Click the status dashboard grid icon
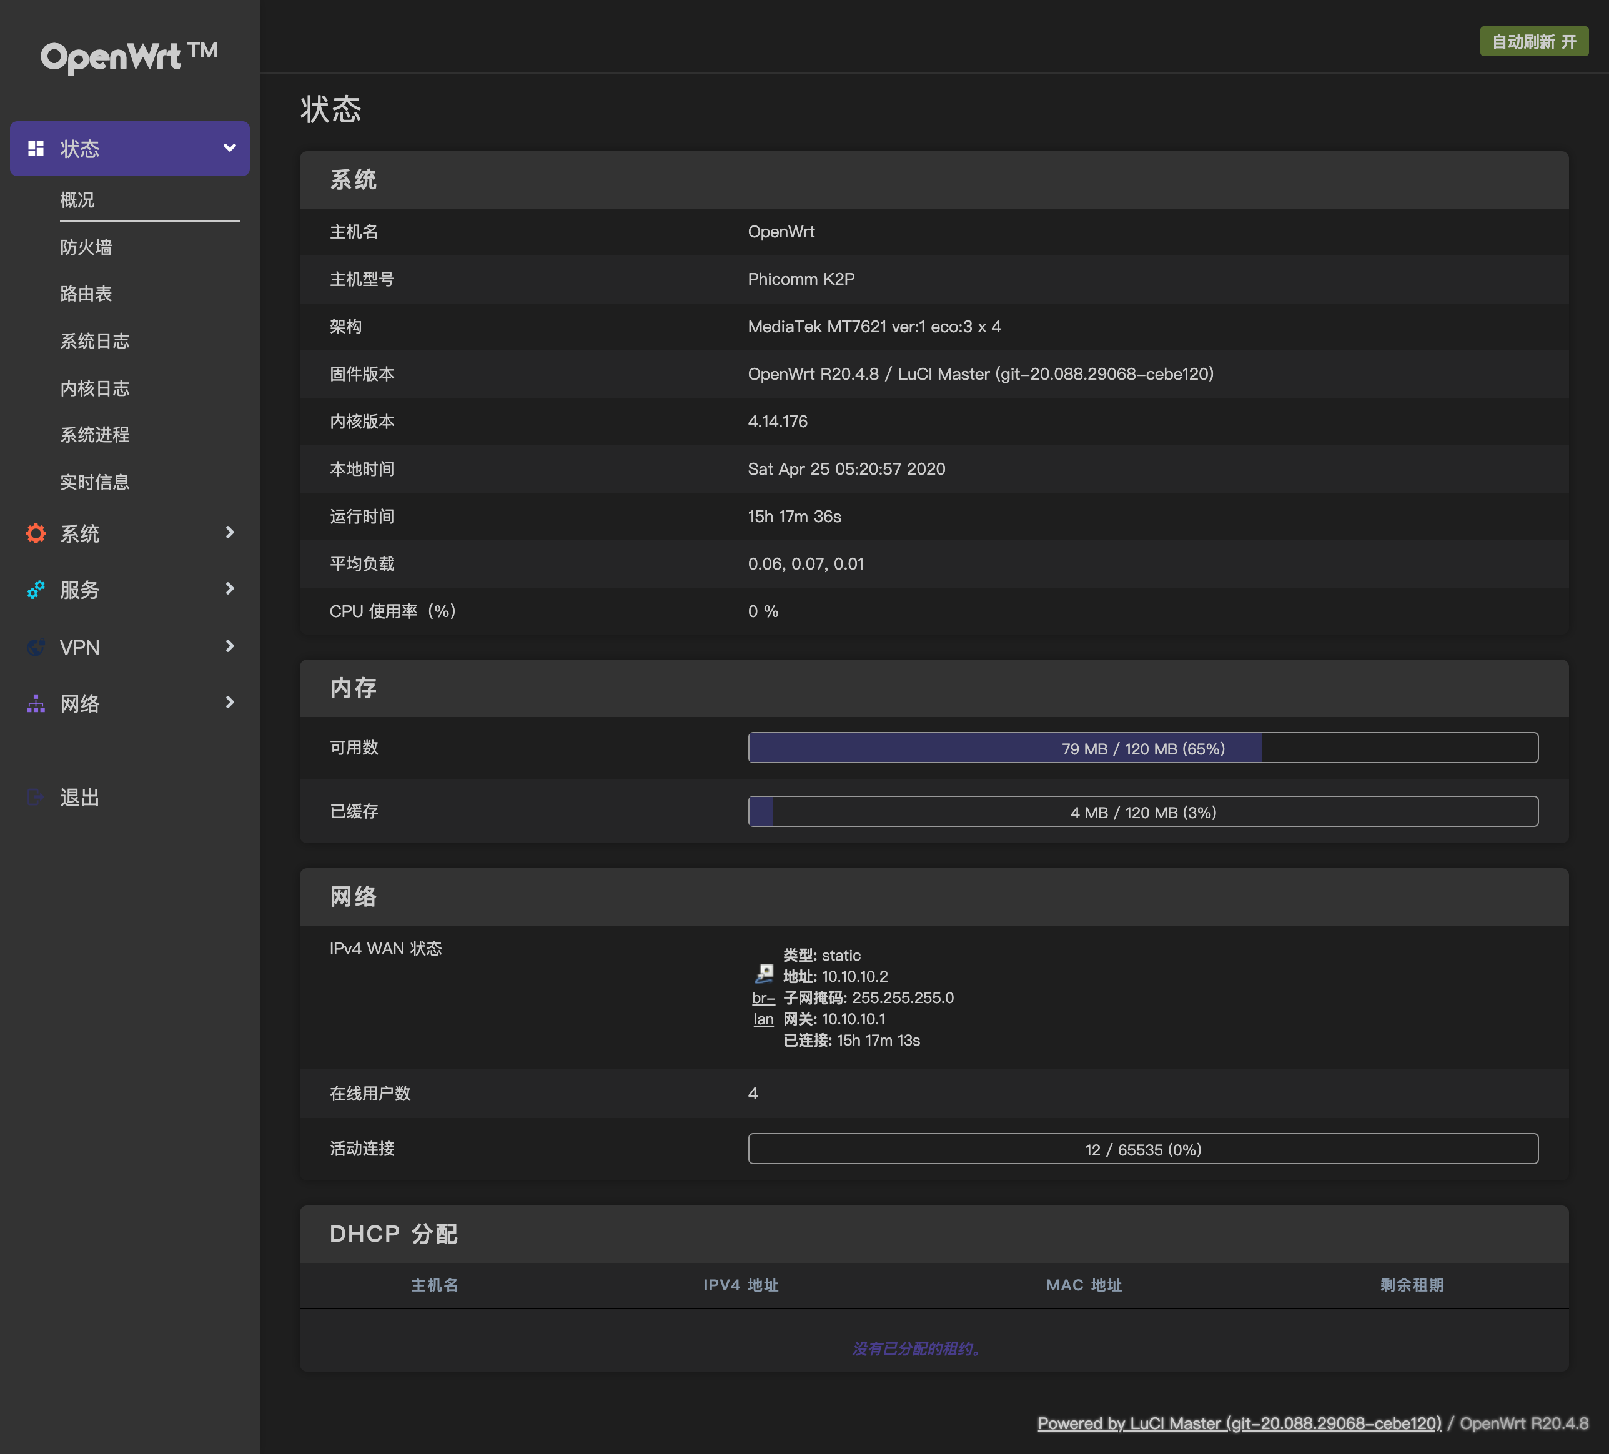Viewport: 1609px width, 1454px height. click(x=36, y=149)
